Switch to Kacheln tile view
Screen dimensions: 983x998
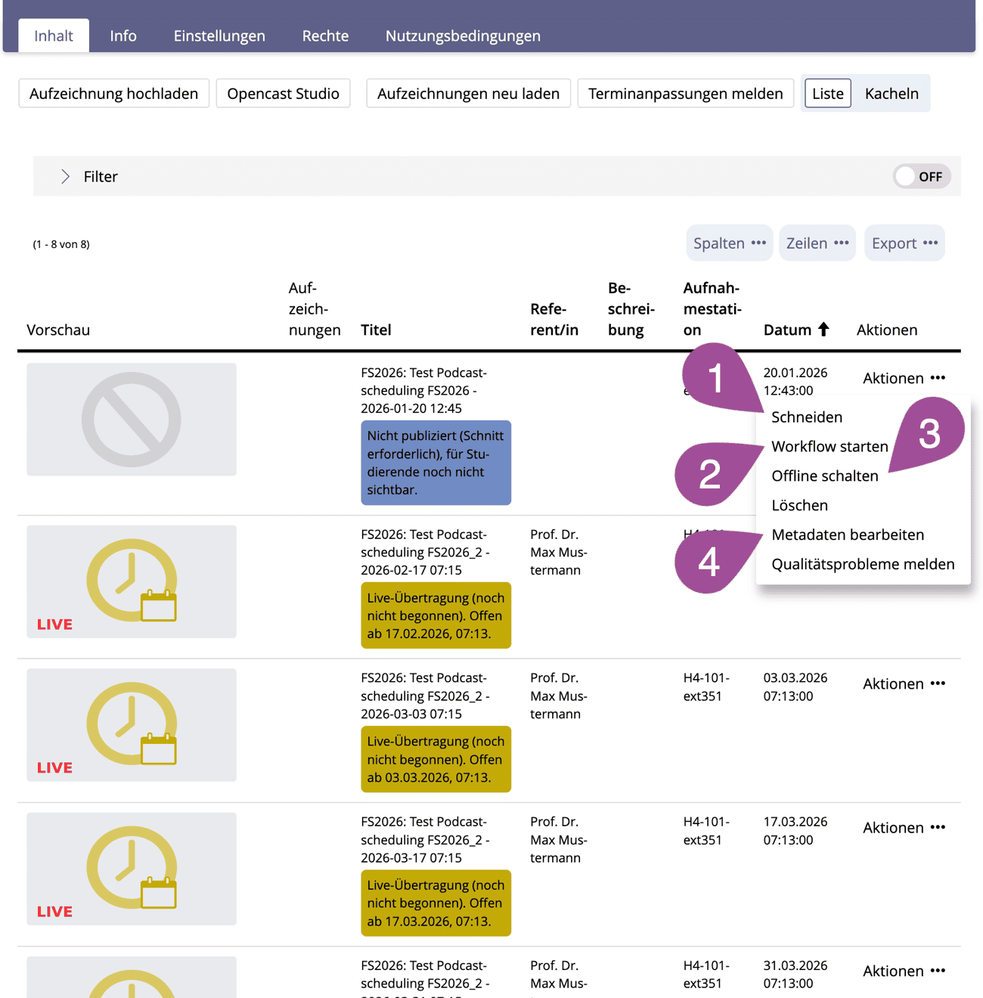click(891, 94)
